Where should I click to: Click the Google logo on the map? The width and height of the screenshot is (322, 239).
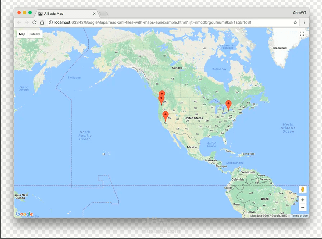click(24, 214)
